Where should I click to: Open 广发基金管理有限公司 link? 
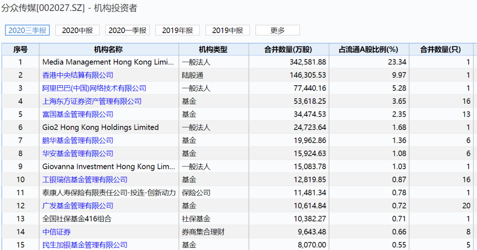(x=78, y=206)
